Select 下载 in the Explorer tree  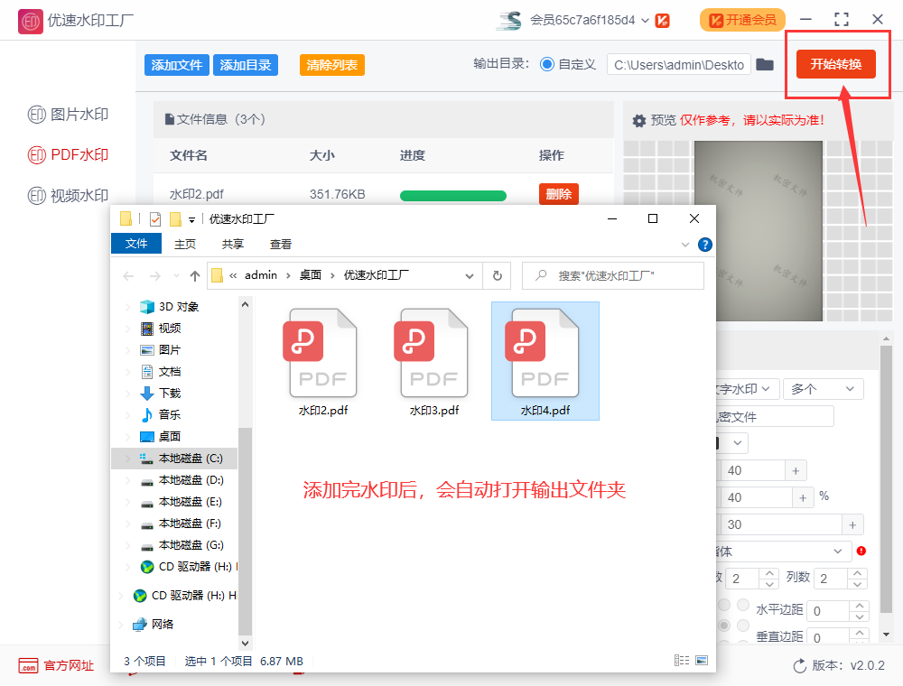(x=170, y=394)
